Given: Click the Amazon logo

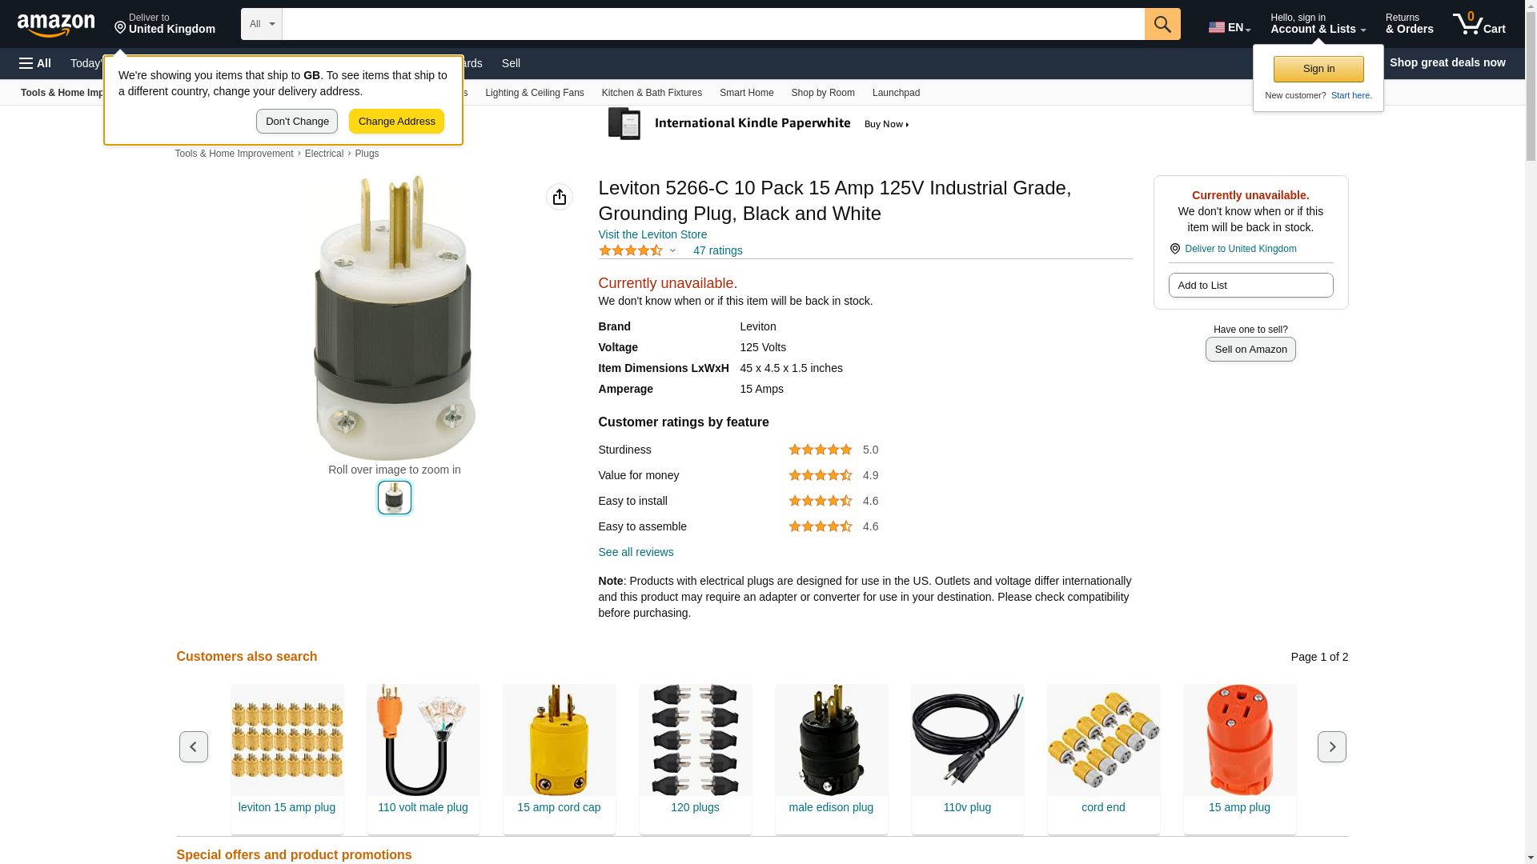Looking at the screenshot, I should [x=56, y=25].
